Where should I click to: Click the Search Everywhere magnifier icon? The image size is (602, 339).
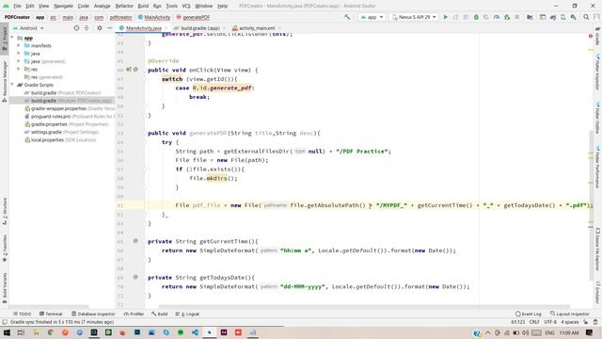click(x=586, y=17)
